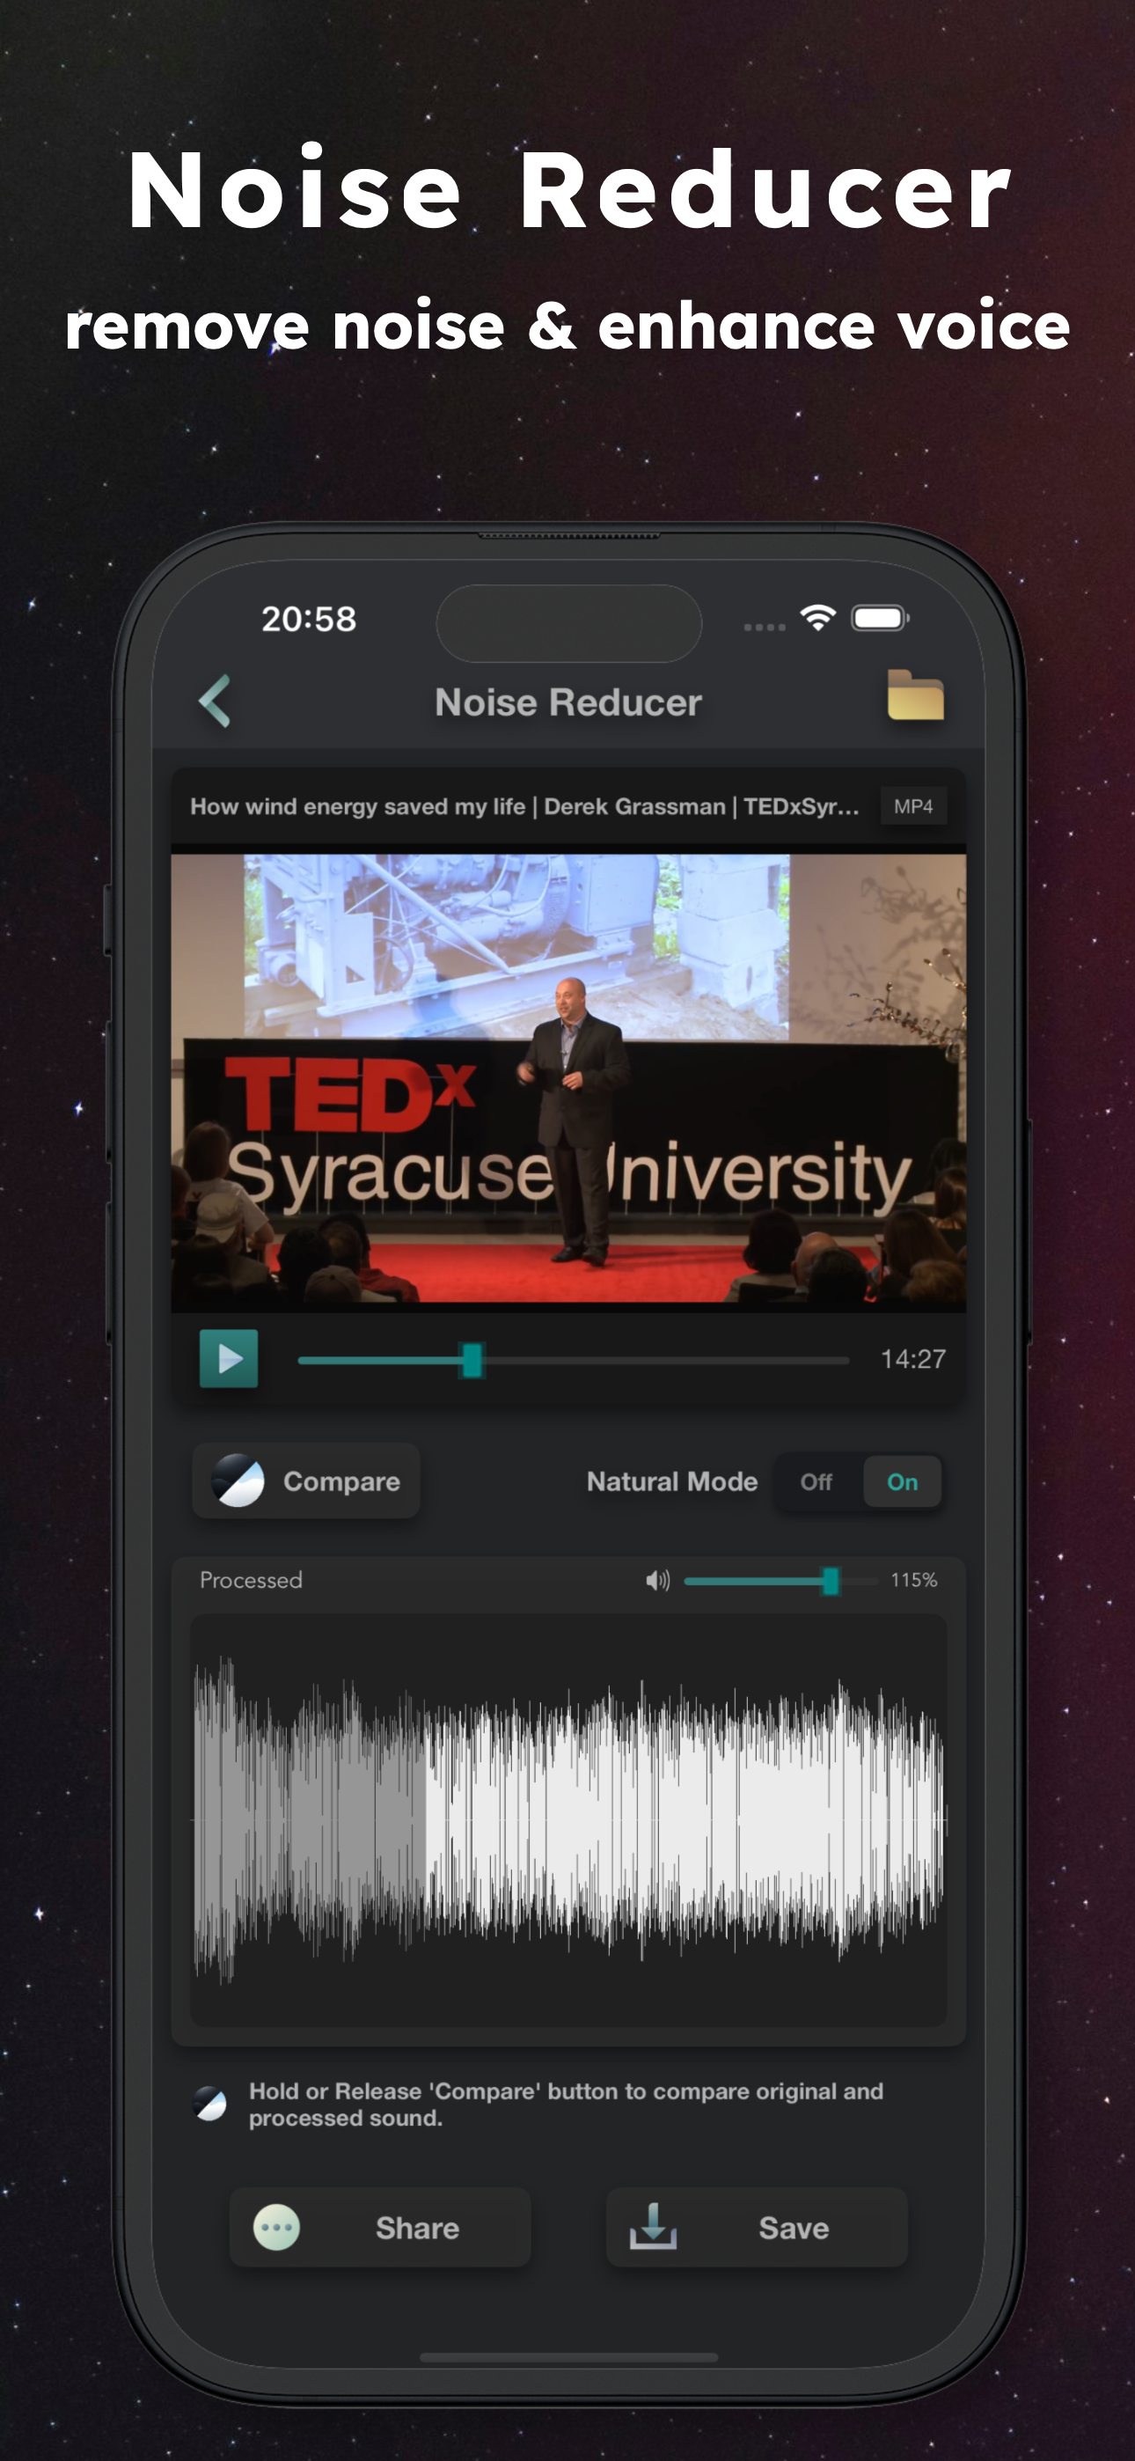
Task: Tap the Share button
Action: pos(379,2227)
